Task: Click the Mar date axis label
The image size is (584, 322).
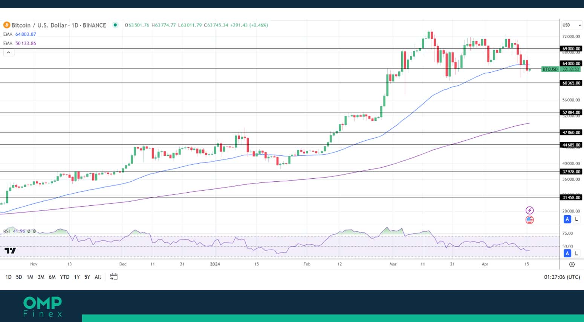Action: coord(393,264)
